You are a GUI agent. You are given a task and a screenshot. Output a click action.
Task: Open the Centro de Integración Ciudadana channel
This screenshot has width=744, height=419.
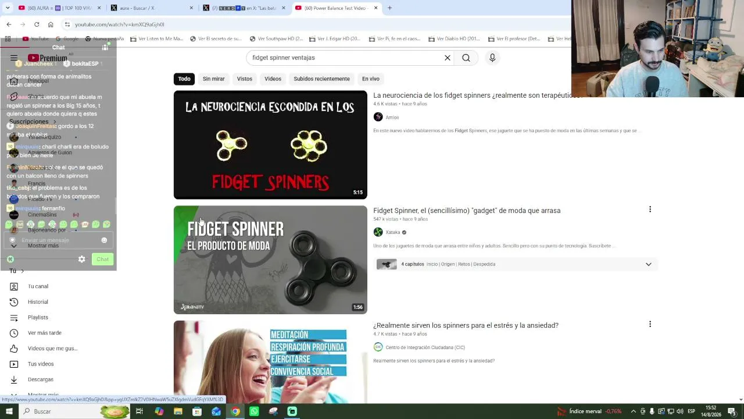(x=425, y=347)
